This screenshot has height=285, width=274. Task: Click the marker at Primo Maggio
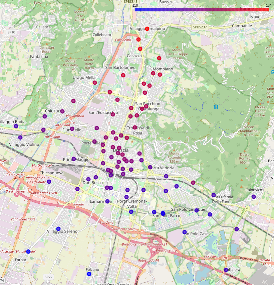(x=74, y=159)
